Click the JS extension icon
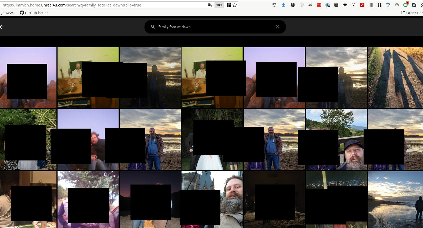The height and width of the screenshot is (228, 423). click(x=310, y=5)
